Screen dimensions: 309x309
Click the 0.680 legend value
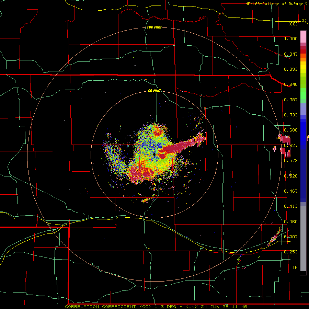[x=291, y=130]
